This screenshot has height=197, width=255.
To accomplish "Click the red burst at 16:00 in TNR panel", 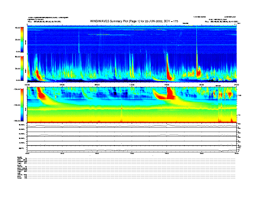I will tap(171, 93).
